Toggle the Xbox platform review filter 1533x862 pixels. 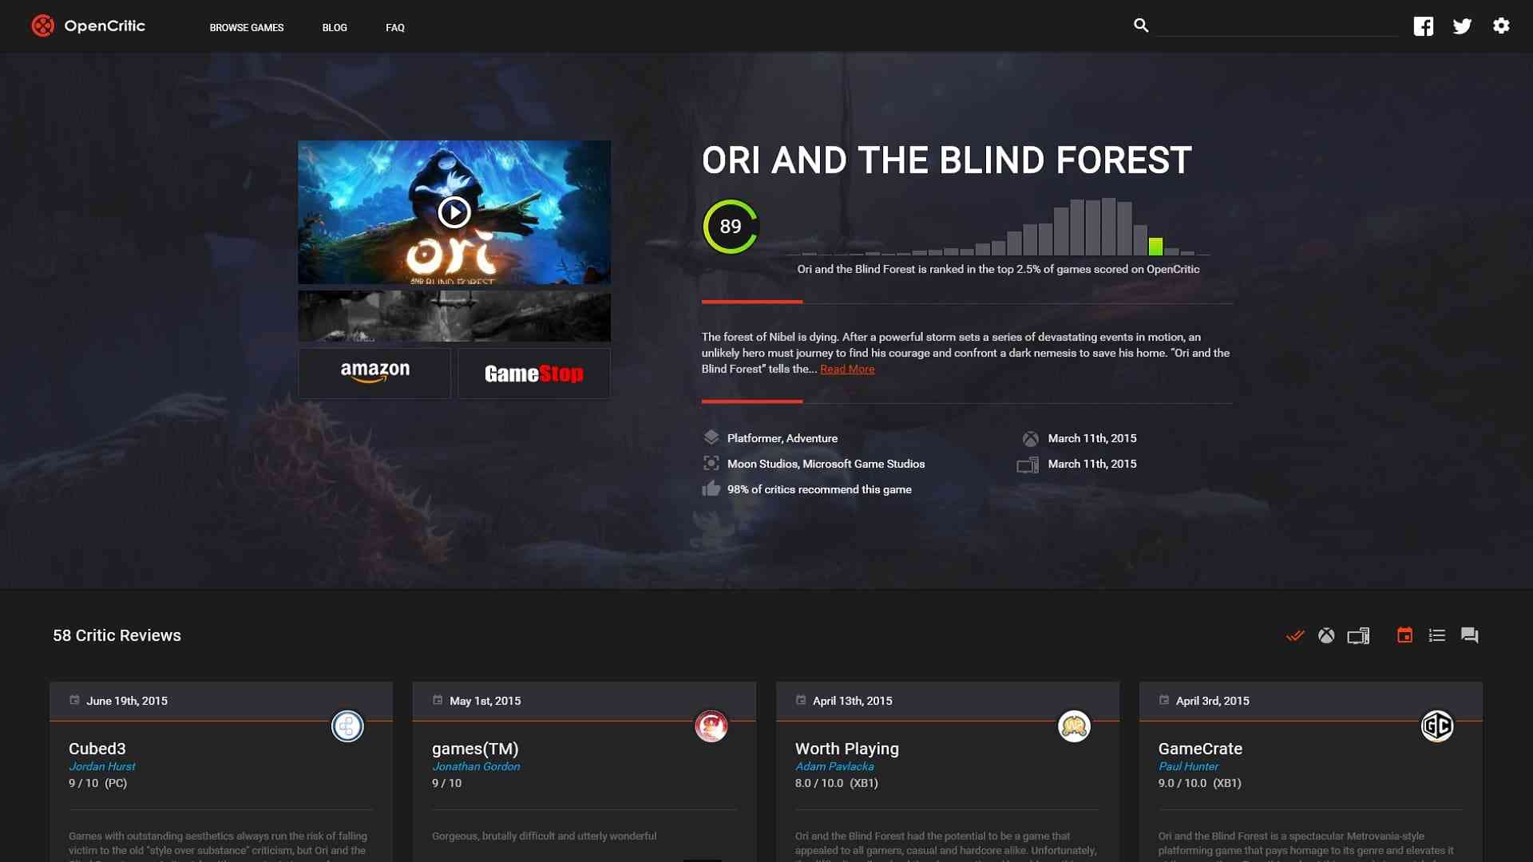[1326, 635]
